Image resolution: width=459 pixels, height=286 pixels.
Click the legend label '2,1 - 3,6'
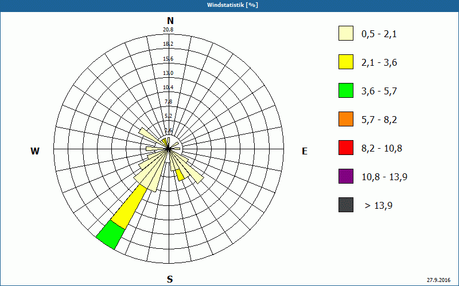(x=379, y=63)
